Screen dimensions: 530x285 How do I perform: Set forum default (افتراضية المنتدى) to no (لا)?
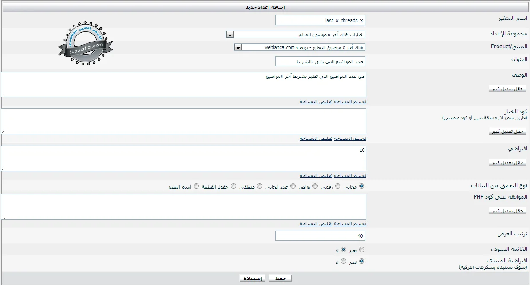[343, 262]
